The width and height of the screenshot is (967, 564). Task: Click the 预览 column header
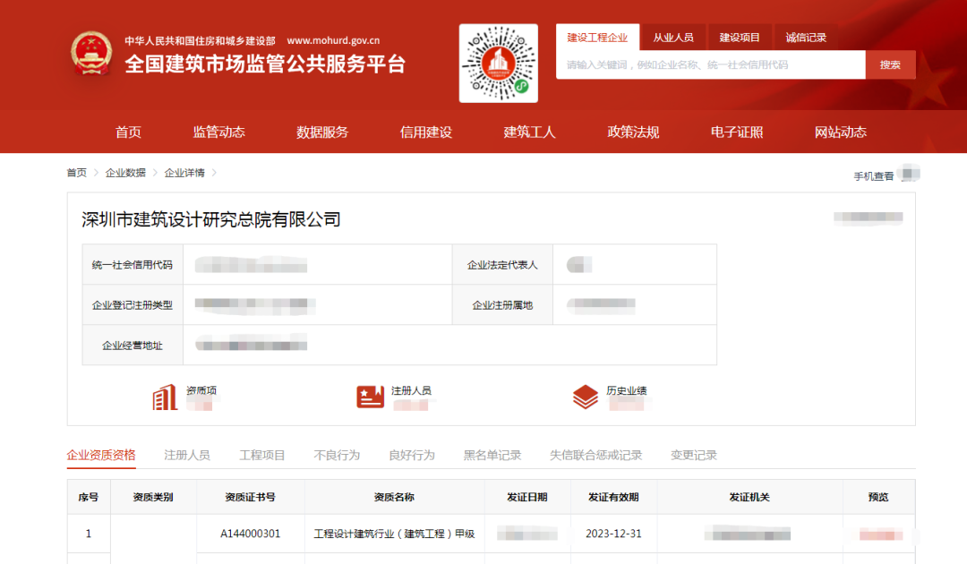point(878,497)
